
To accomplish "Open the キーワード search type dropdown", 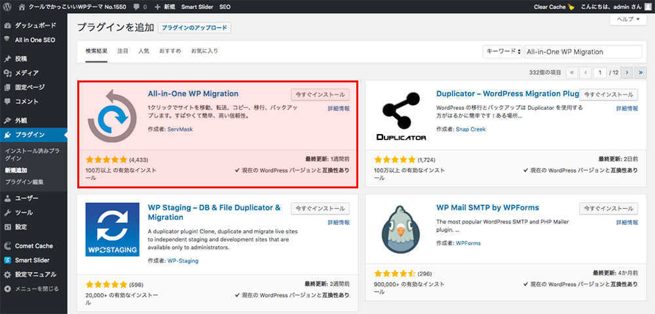I will pos(502,52).
